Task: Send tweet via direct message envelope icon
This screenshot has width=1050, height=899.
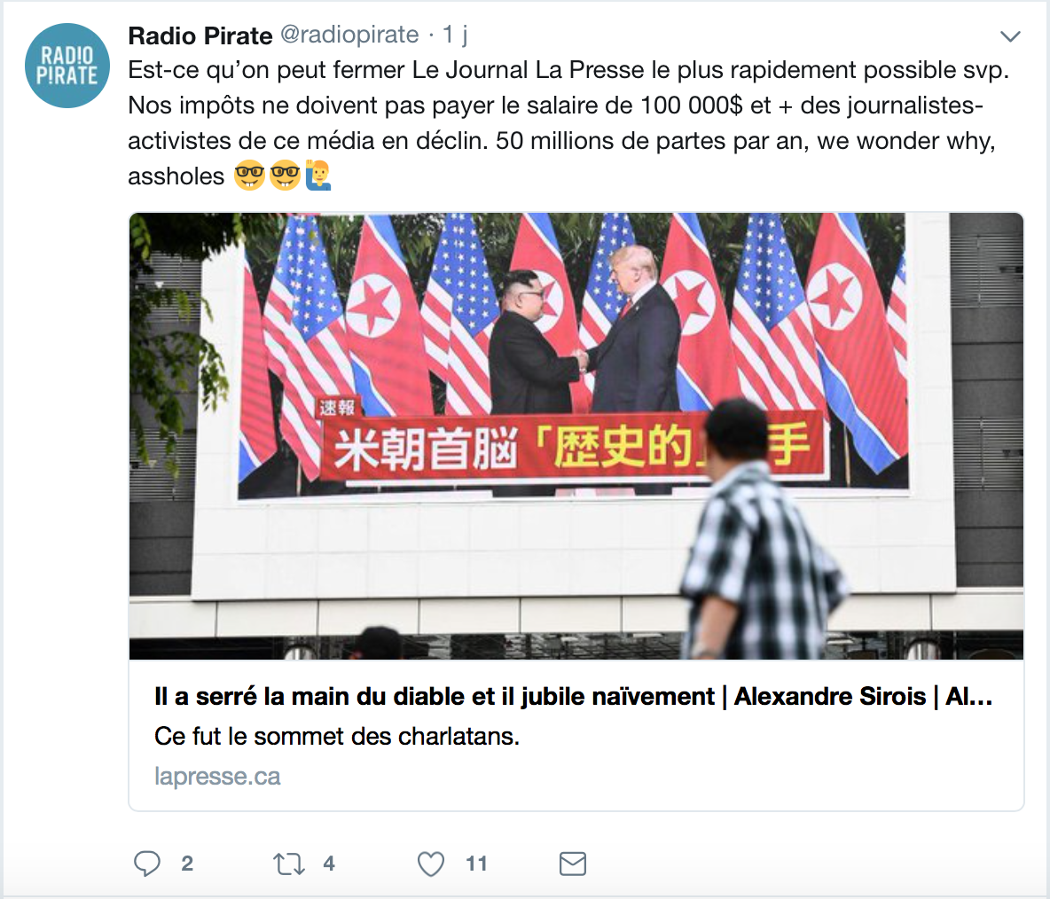Action: click(x=573, y=864)
